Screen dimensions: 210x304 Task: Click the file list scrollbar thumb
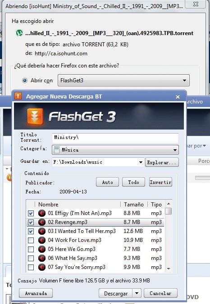pos(169,211)
